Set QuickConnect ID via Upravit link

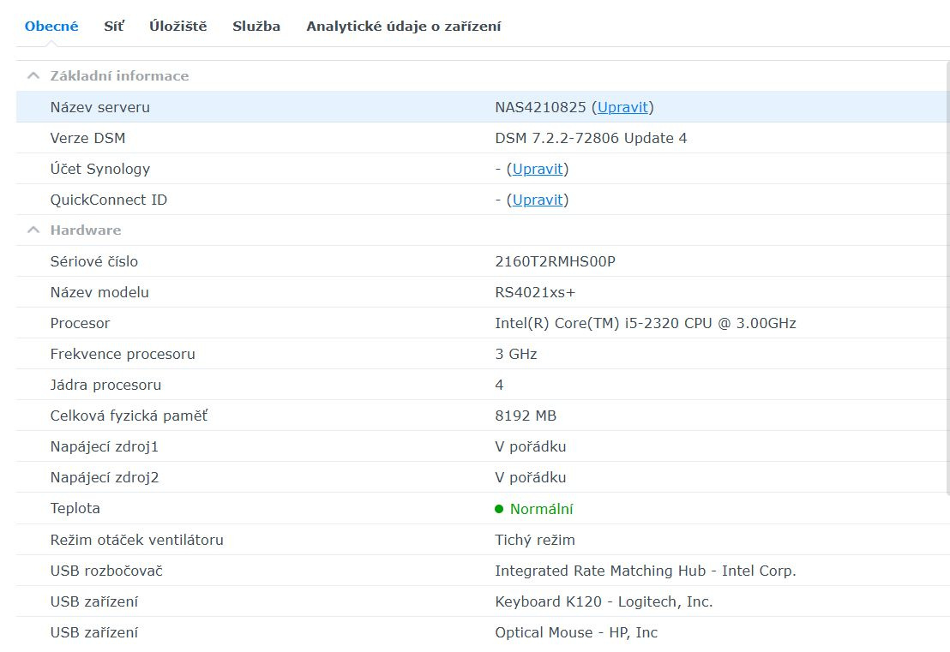pyautogui.click(x=538, y=200)
